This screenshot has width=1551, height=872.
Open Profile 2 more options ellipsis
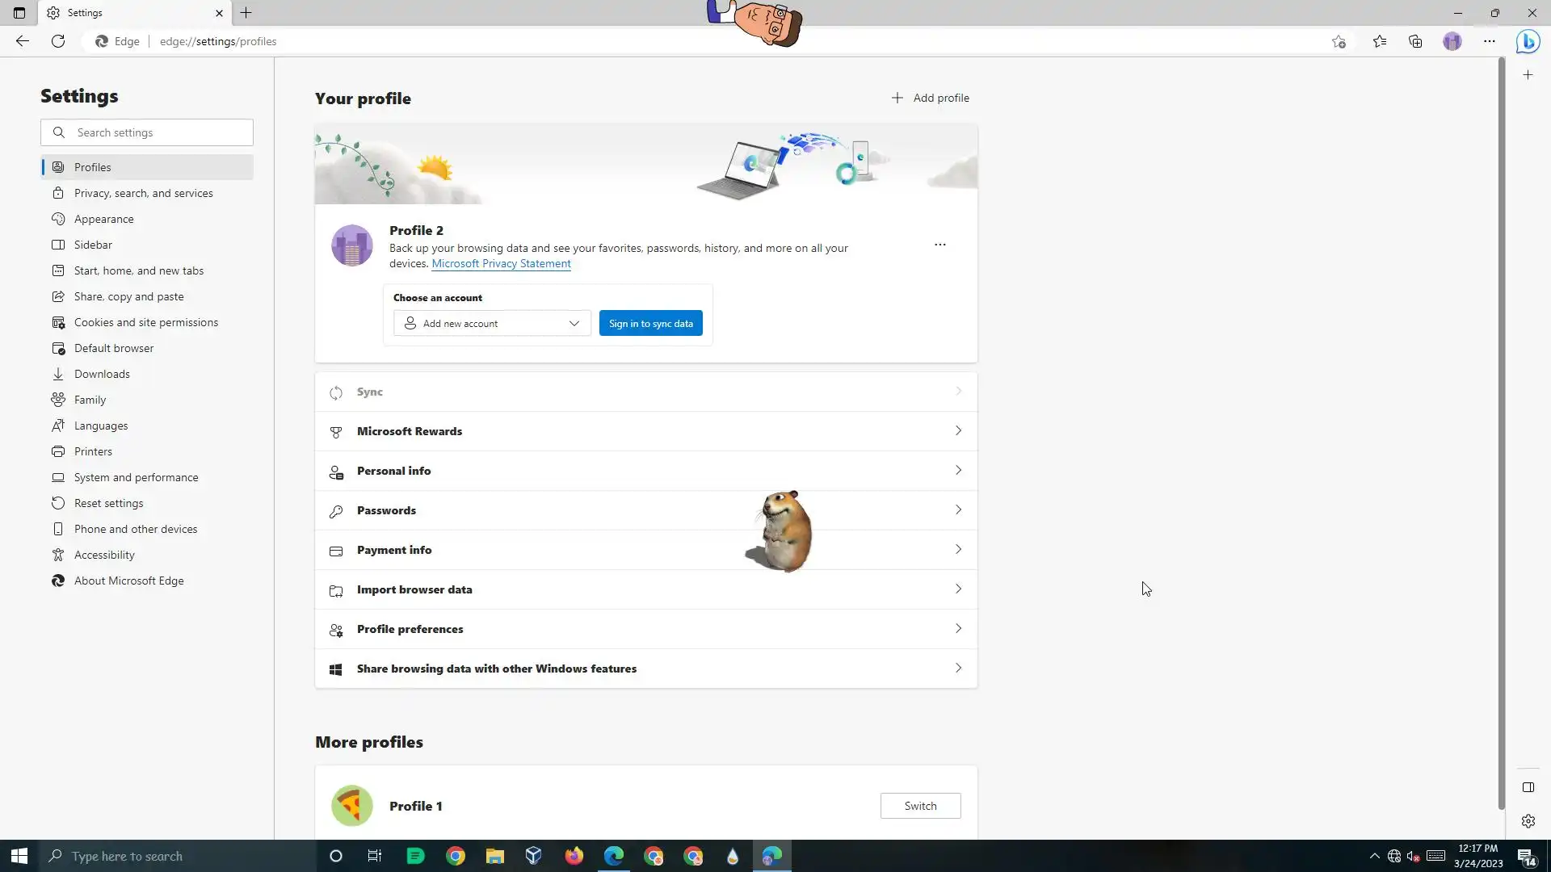point(939,245)
